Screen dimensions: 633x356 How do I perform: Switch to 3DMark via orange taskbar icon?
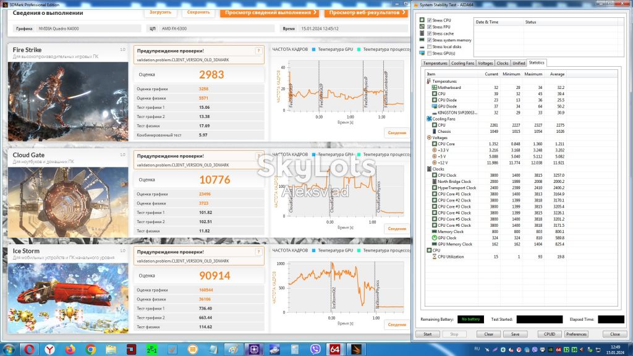coord(355,349)
